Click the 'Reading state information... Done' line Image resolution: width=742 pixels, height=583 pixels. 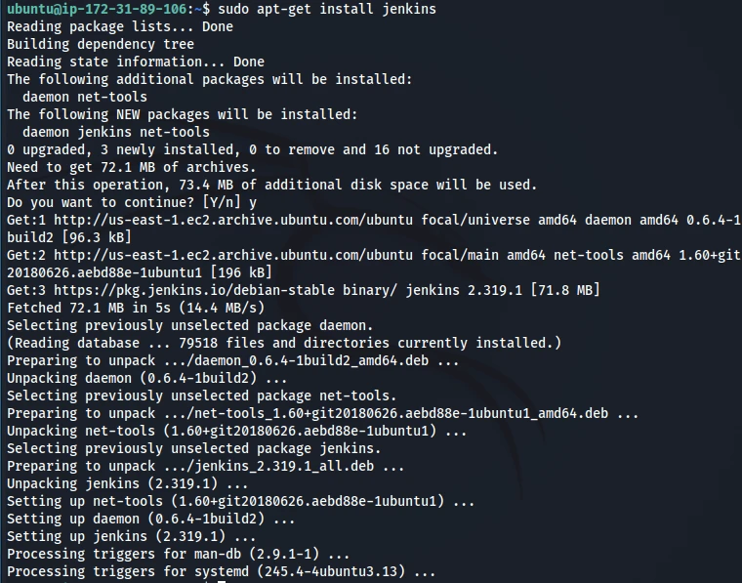pos(135,62)
